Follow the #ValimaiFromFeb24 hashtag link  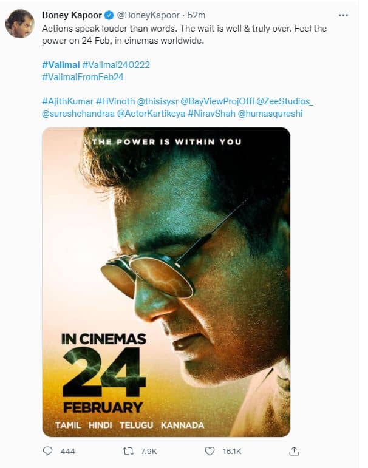coord(83,77)
